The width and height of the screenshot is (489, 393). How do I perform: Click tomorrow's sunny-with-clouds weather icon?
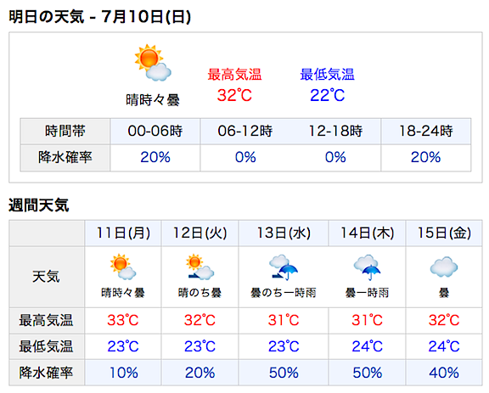[153, 63]
